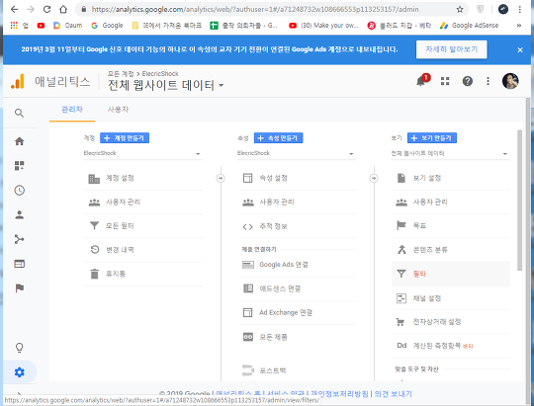Expand the account ElecricShock dropdown

click(143, 153)
